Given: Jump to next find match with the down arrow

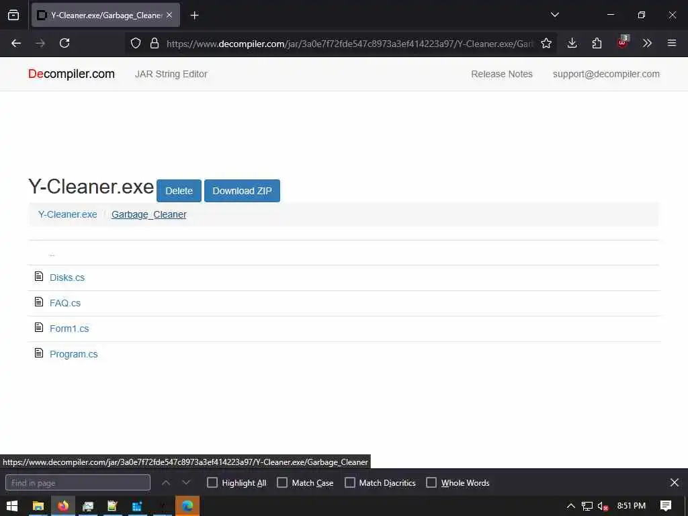Looking at the screenshot, I should [x=186, y=482].
